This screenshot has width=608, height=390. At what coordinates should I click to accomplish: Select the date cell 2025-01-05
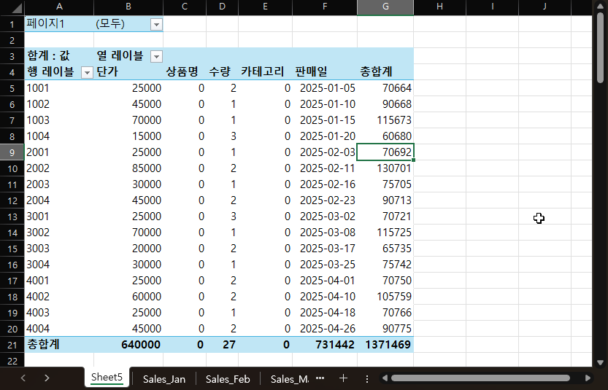point(325,88)
